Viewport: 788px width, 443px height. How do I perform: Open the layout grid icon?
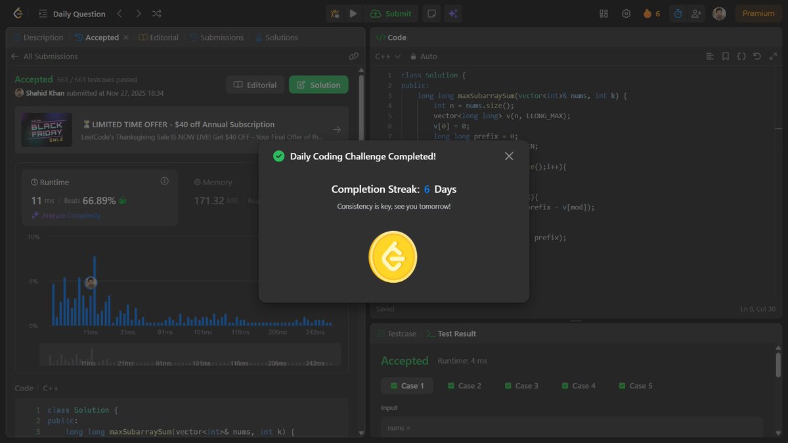(604, 13)
